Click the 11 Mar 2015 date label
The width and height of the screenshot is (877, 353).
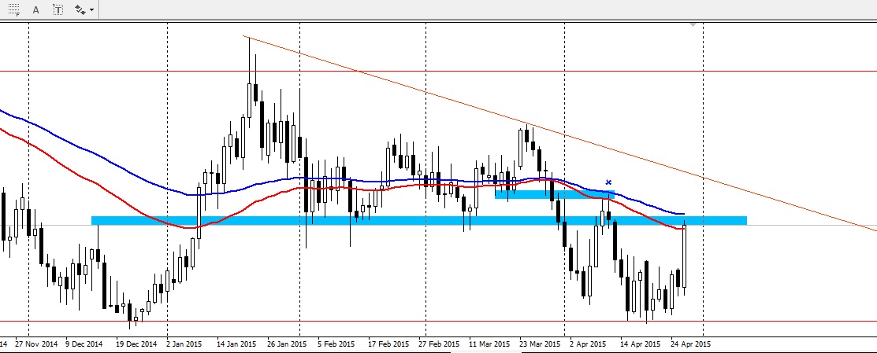[x=489, y=344]
